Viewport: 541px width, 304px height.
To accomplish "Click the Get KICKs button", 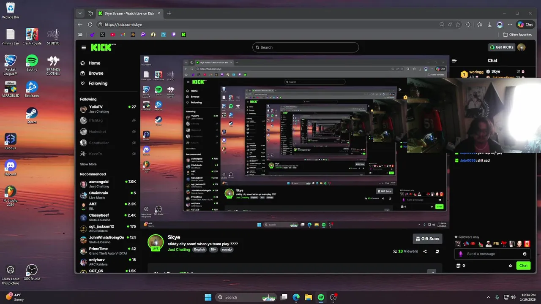I will click(x=502, y=47).
